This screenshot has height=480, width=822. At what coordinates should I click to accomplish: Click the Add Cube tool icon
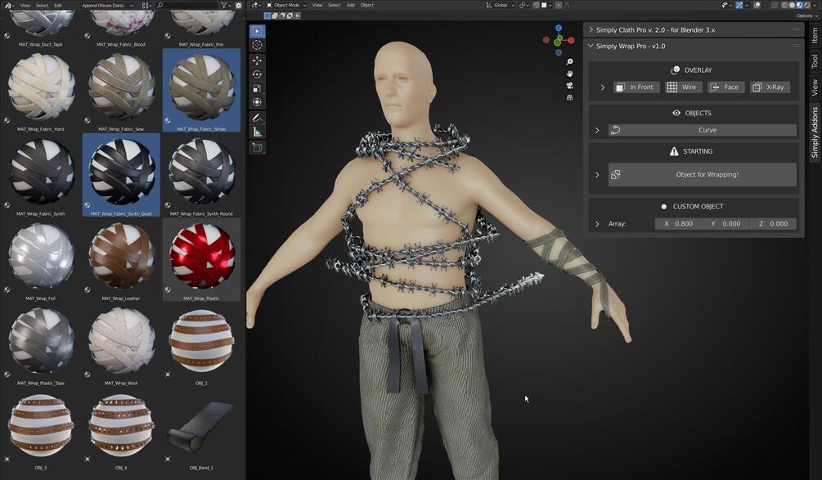257,148
